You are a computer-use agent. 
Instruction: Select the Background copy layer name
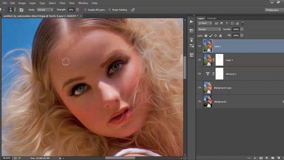pos(223,88)
